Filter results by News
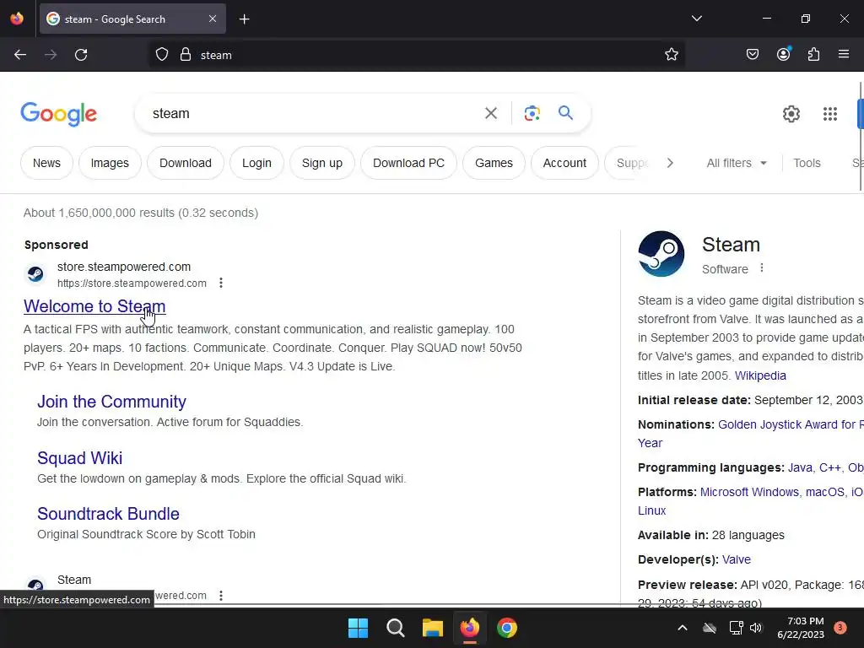Screen dimensions: 864x648 (x=46, y=163)
